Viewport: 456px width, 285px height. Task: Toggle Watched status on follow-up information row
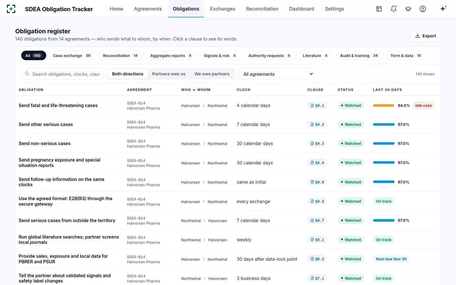click(351, 182)
